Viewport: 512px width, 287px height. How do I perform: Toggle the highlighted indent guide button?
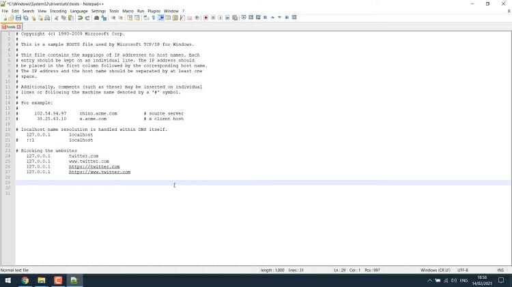[x=161, y=18]
